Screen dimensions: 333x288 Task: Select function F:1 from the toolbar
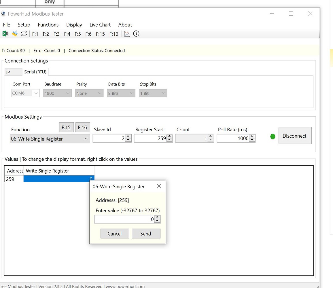(35, 34)
